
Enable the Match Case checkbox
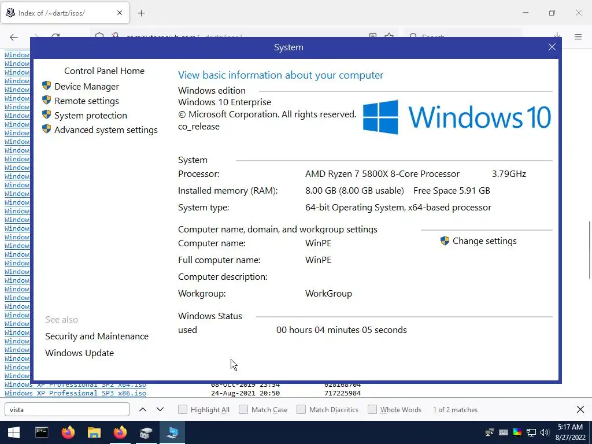[243, 409]
